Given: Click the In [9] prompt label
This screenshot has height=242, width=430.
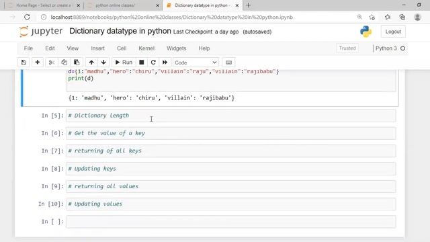Looking at the screenshot, I should [x=52, y=186].
